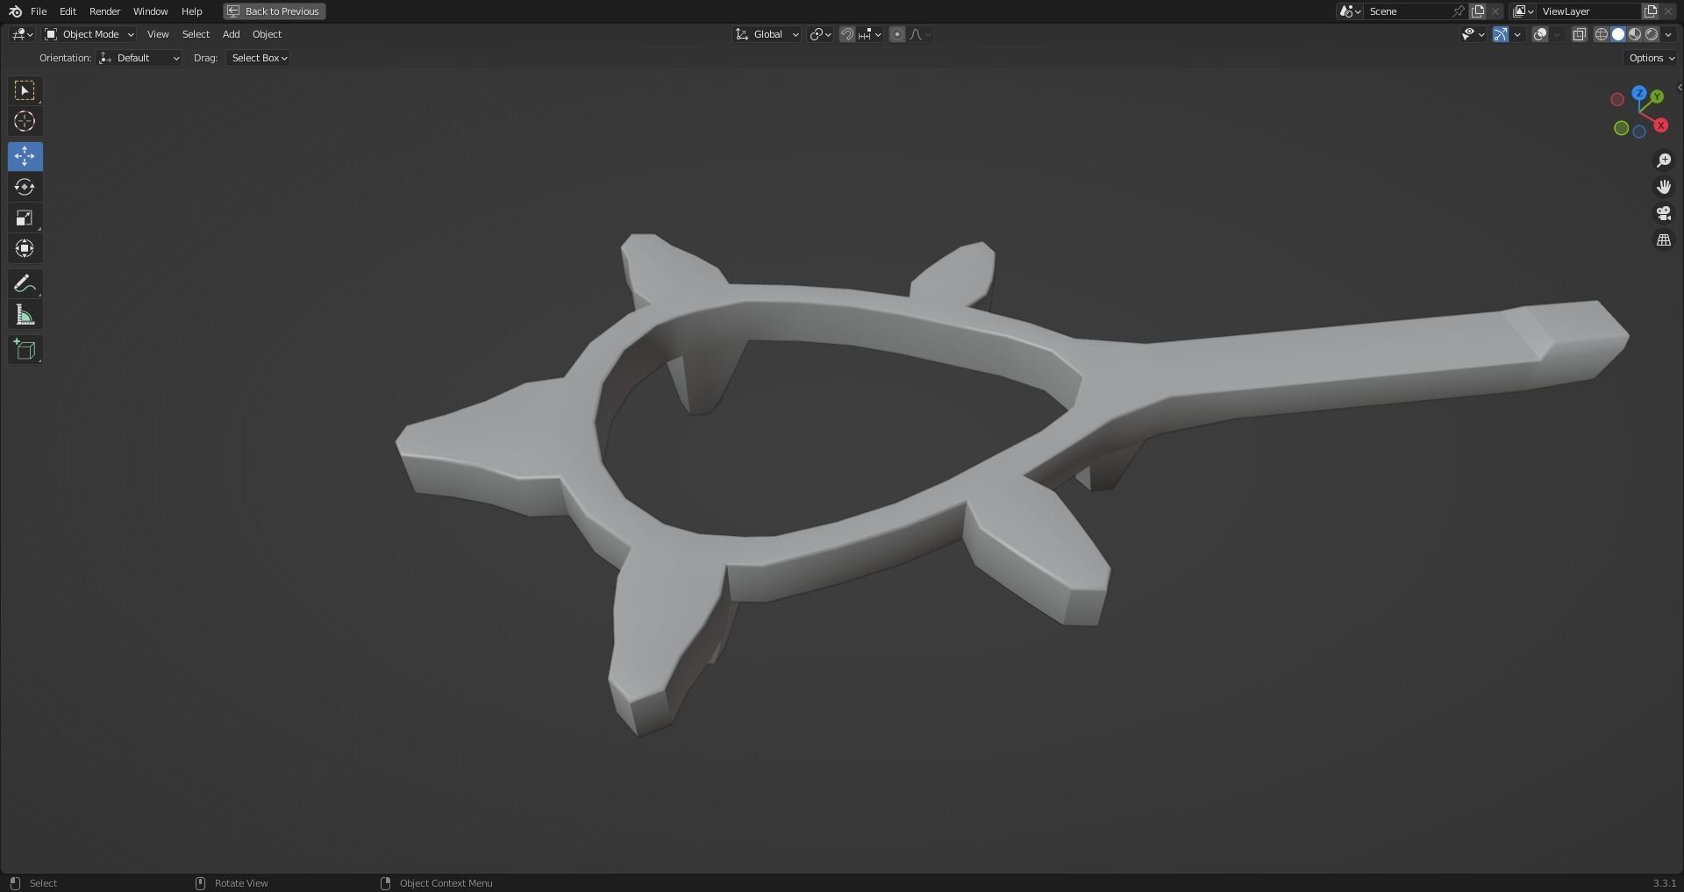This screenshot has width=1684, height=892.
Task: Open gizmo options dropdown arrow
Action: (x=1517, y=34)
